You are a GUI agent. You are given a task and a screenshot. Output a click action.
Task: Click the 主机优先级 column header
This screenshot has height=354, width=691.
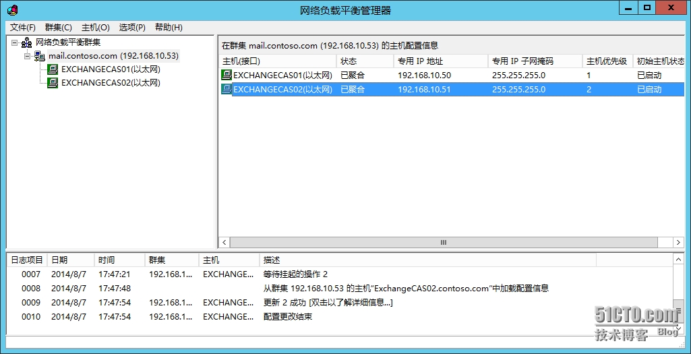[x=606, y=61]
